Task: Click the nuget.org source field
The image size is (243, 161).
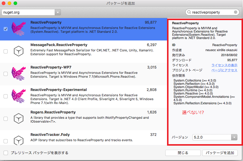Action: pos(28,12)
